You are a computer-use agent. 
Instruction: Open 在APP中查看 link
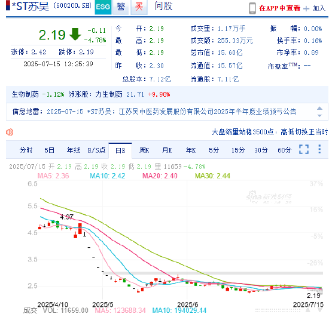(x=279, y=8)
